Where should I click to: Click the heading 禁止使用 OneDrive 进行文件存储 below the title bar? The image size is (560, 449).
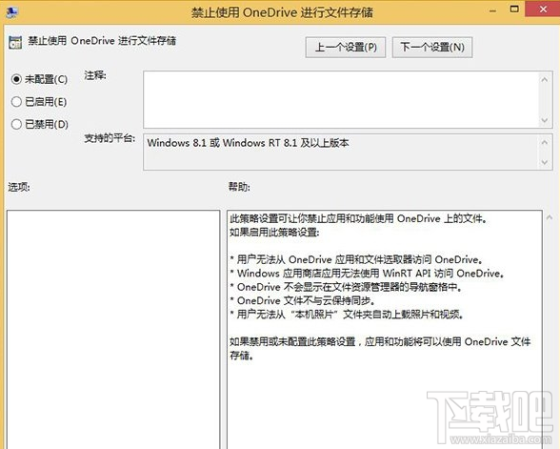[102, 41]
